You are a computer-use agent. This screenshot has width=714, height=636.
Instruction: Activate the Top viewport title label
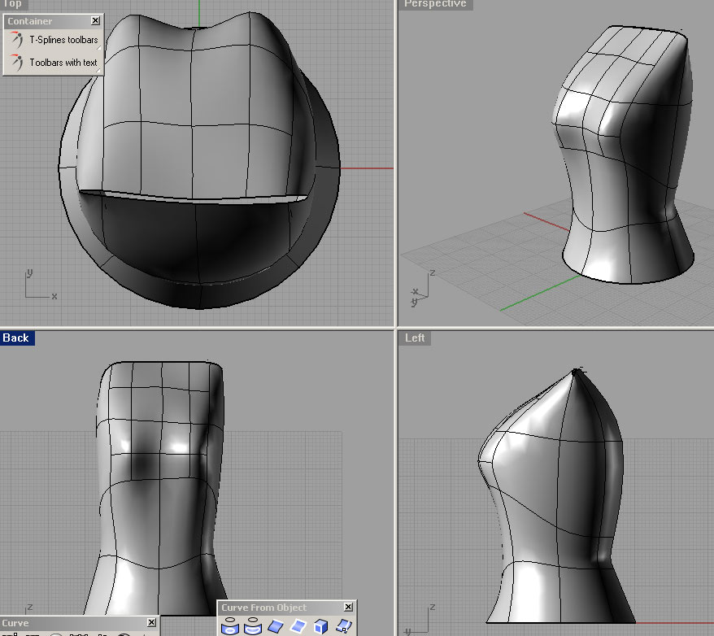coord(12,4)
